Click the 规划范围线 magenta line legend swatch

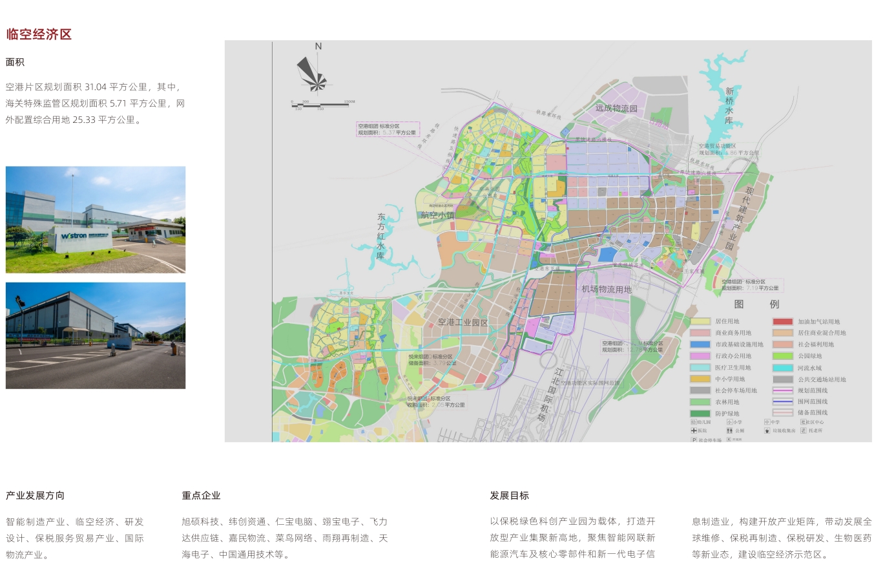tap(783, 390)
